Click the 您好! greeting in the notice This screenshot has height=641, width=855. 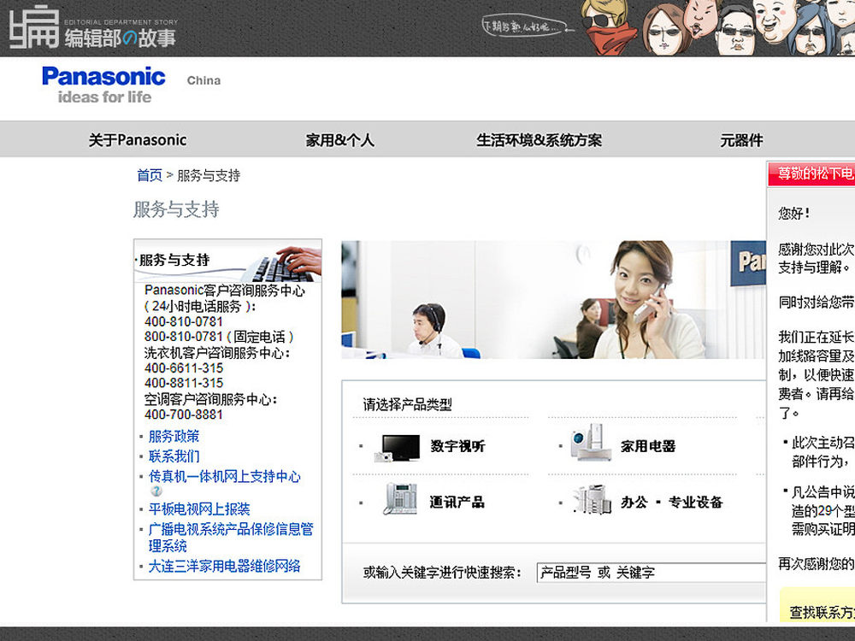794,213
